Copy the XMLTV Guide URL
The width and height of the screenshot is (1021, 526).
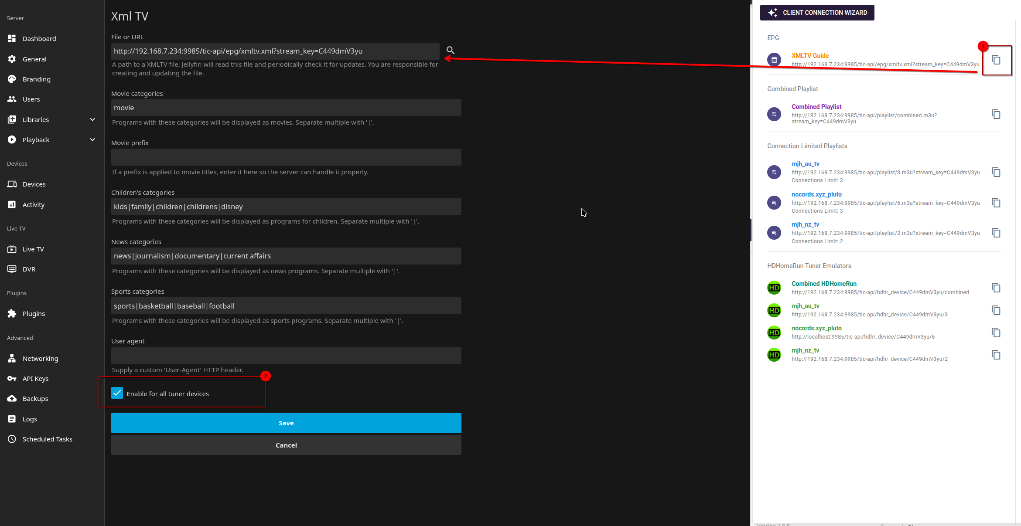[997, 60]
